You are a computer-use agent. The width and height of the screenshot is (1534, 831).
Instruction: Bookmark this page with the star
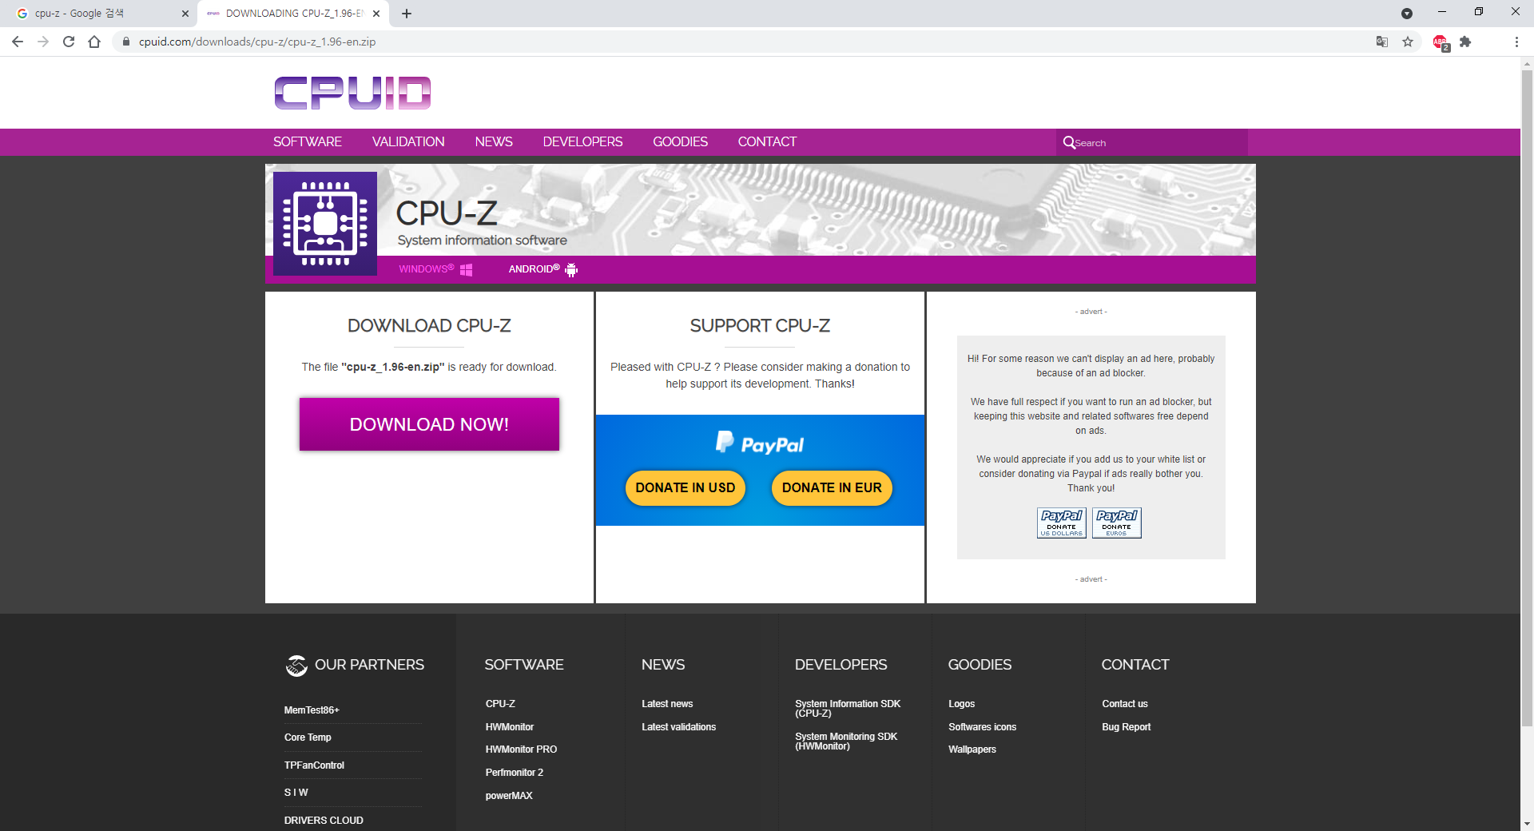click(1408, 42)
